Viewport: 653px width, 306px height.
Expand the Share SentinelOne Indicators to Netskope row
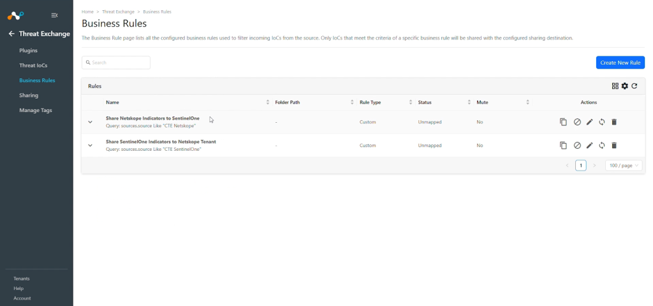pyautogui.click(x=90, y=145)
